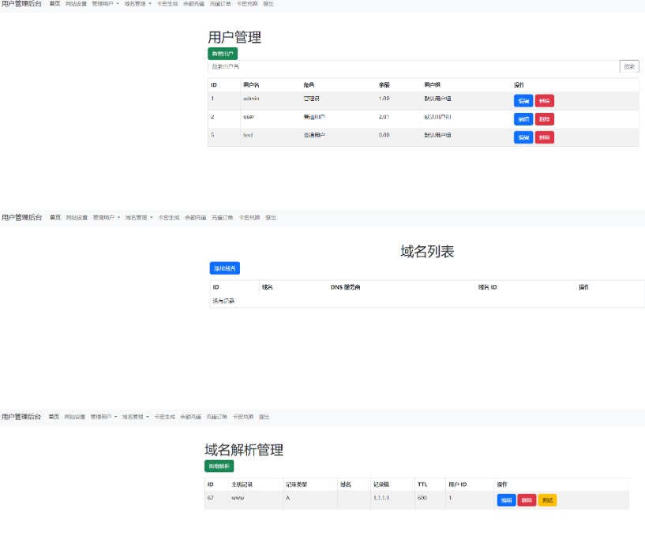Click the 添加域名 button in 域名列表
645x539 pixels.
point(223,268)
